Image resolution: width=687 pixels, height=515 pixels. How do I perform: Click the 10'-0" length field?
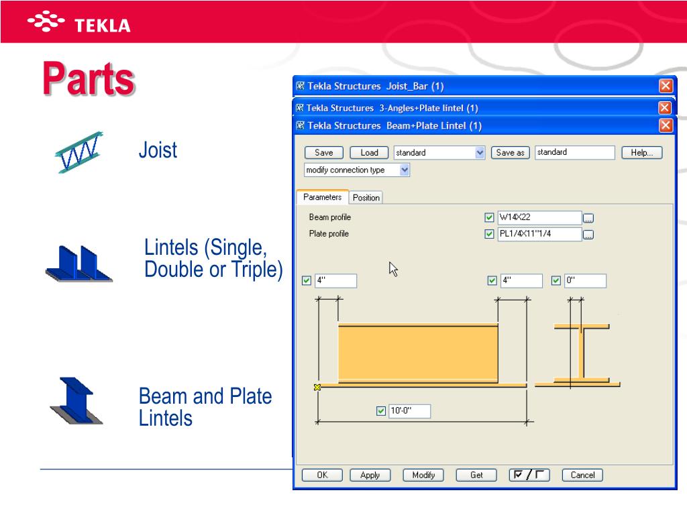coord(410,411)
